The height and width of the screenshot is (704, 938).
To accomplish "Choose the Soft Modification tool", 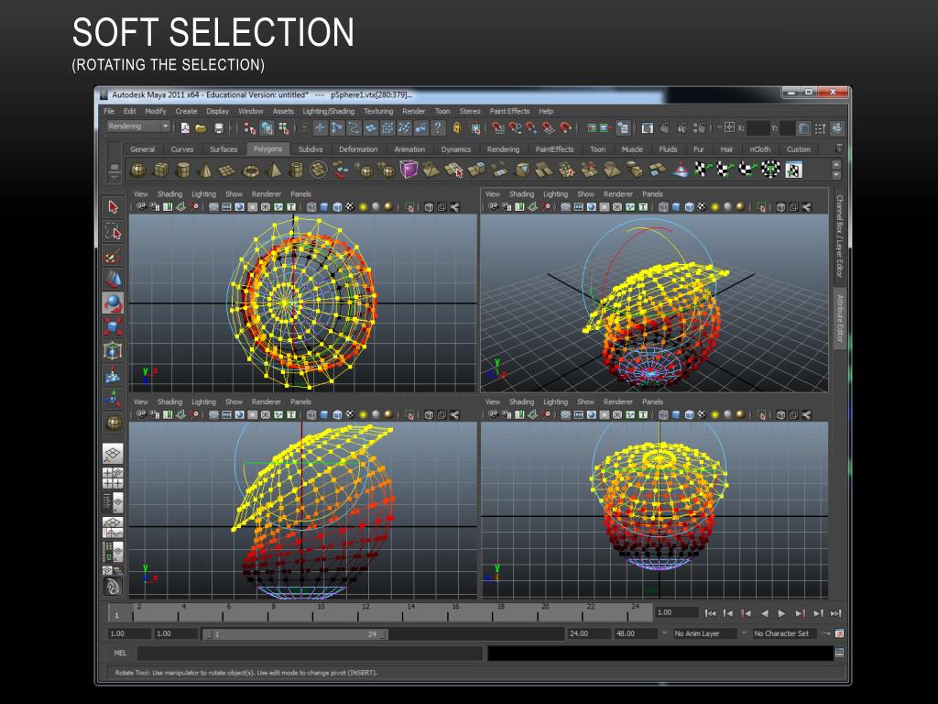I will [x=113, y=375].
